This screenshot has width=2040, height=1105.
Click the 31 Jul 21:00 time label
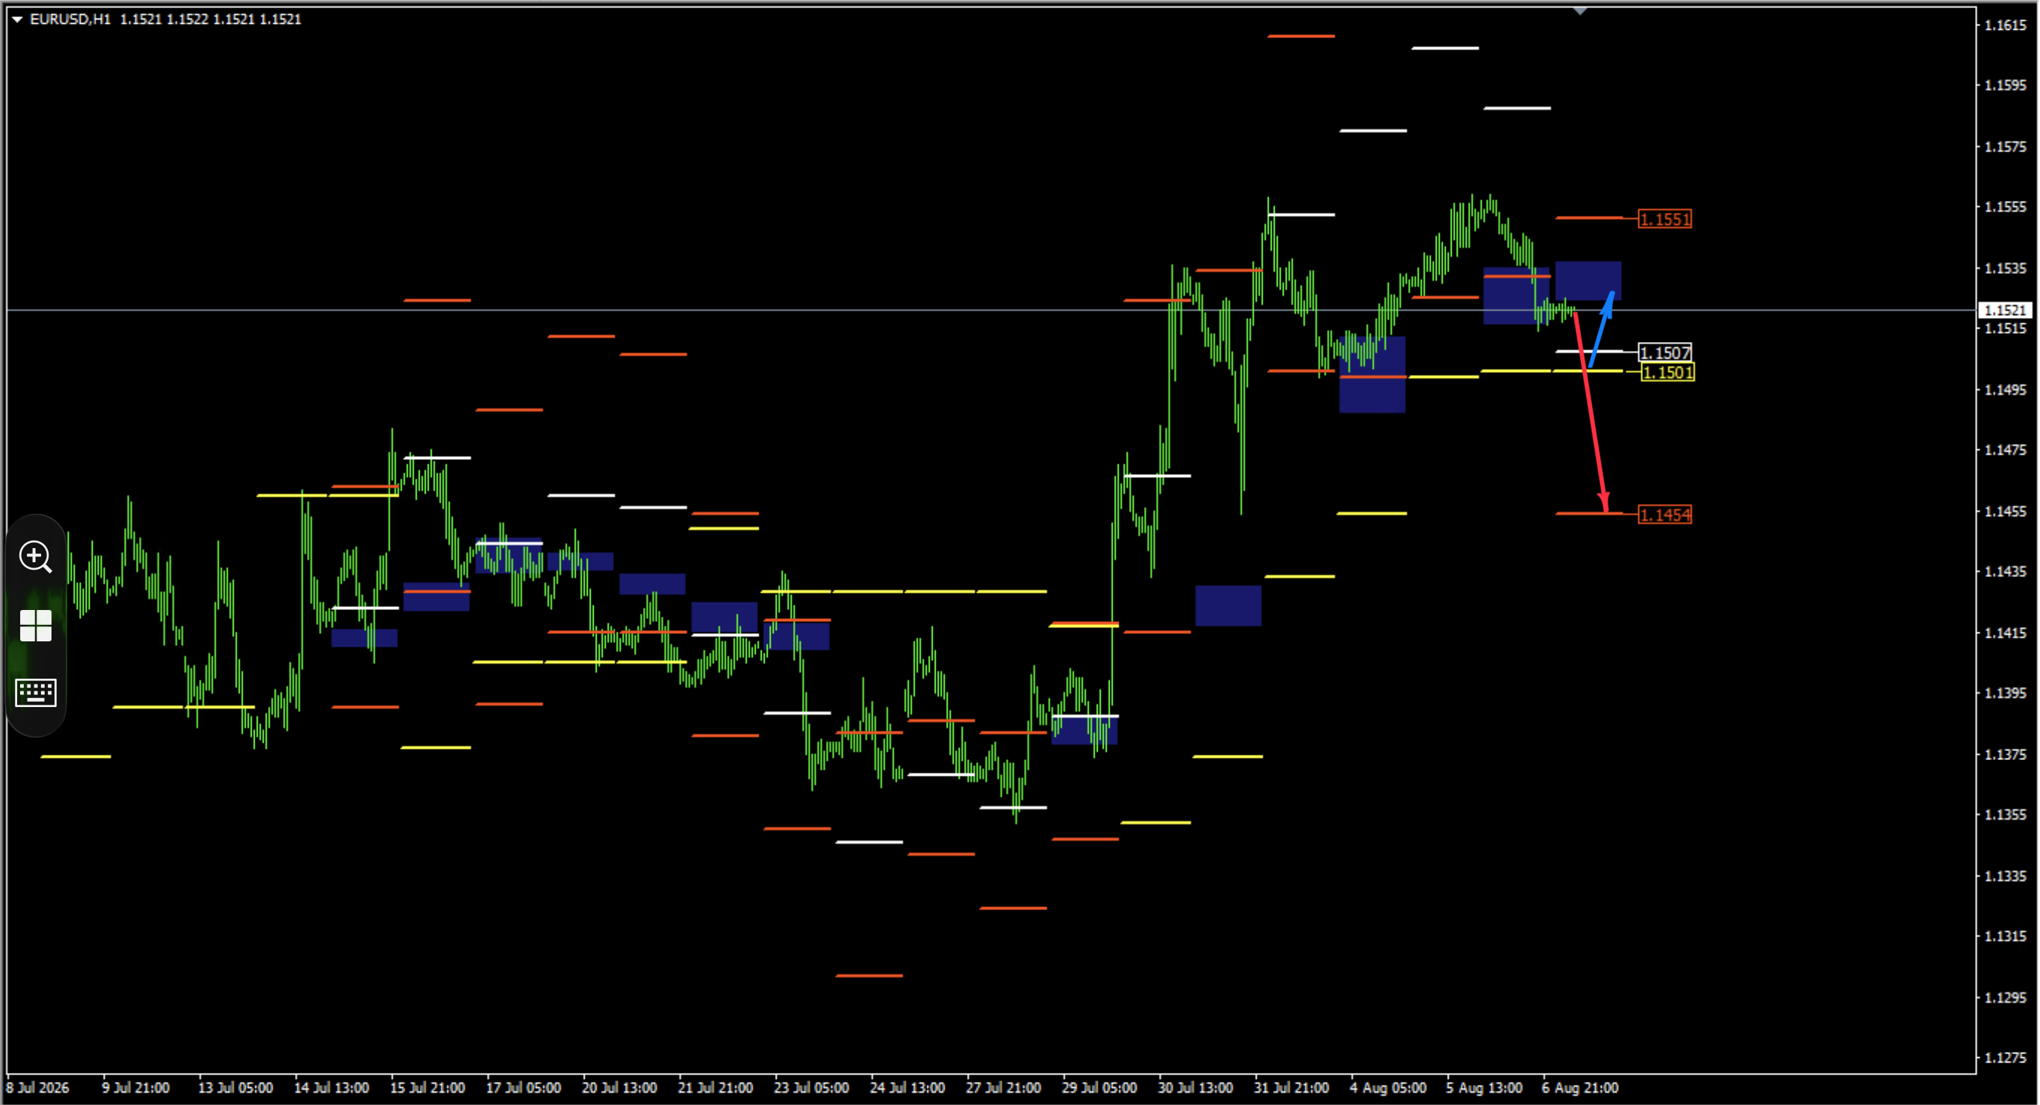[x=1291, y=1088]
